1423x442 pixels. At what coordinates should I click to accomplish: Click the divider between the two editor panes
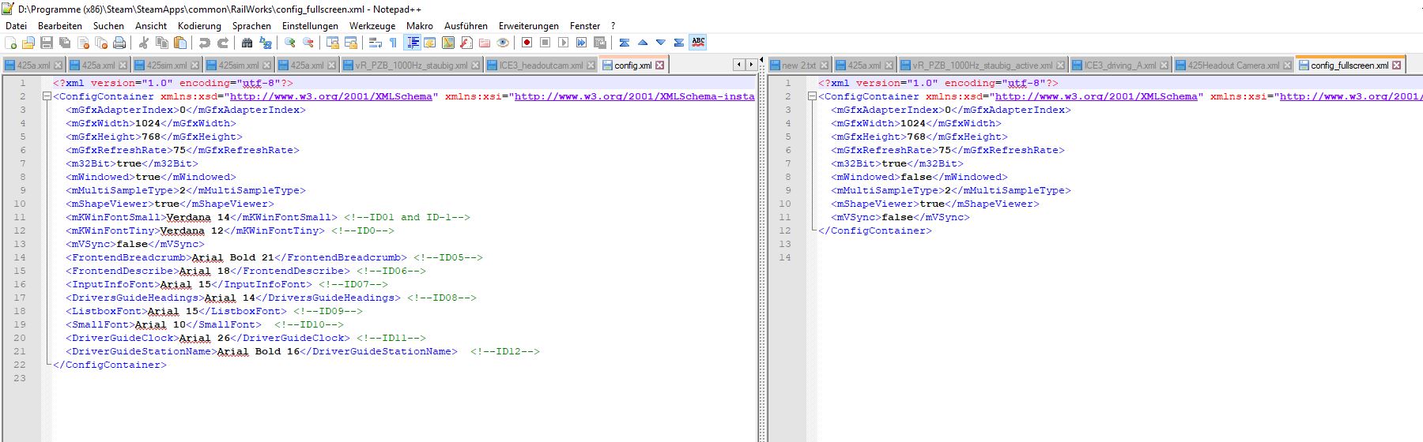click(x=762, y=253)
